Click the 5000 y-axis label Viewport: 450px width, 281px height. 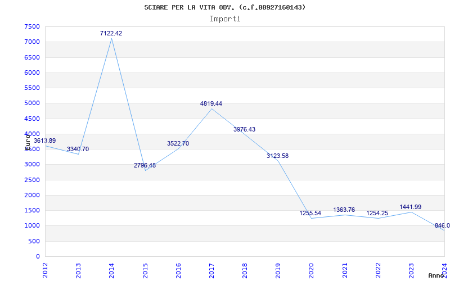(32, 103)
